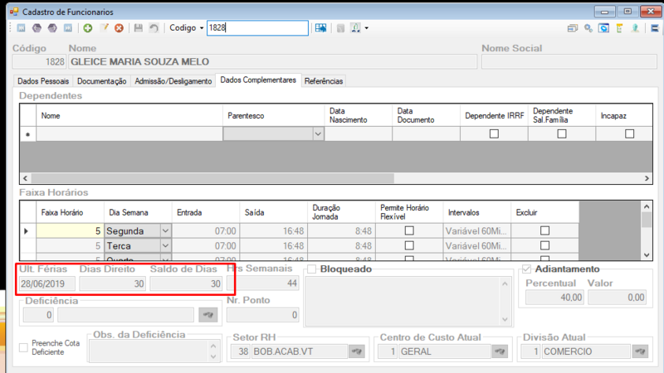This screenshot has width=664, height=373.
Task: Undo changes with curved arrow icon
Action: tap(154, 28)
